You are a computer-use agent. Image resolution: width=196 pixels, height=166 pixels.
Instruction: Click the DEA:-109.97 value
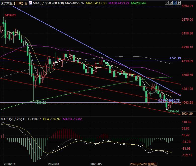[x=52, y=119]
